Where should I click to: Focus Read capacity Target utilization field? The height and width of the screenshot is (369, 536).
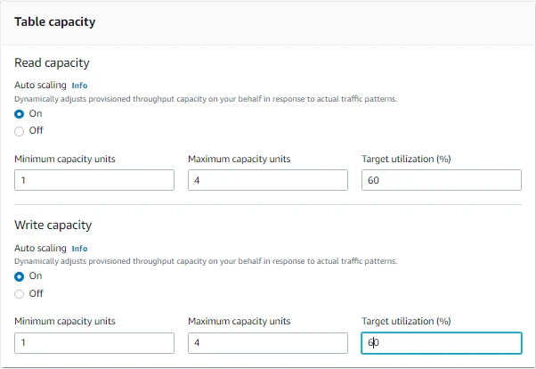441,180
